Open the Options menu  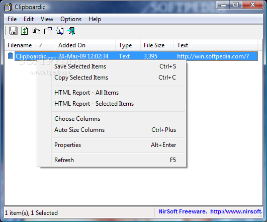[71, 19]
